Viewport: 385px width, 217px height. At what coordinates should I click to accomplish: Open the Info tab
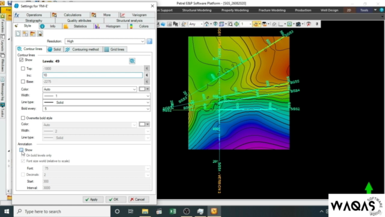pos(50,26)
